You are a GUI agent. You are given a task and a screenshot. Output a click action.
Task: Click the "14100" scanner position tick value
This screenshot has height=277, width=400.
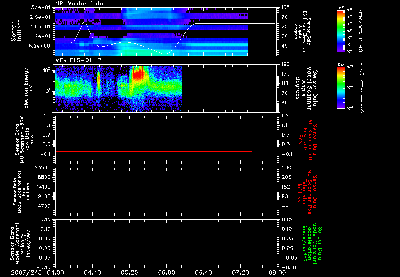coord(43,187)
